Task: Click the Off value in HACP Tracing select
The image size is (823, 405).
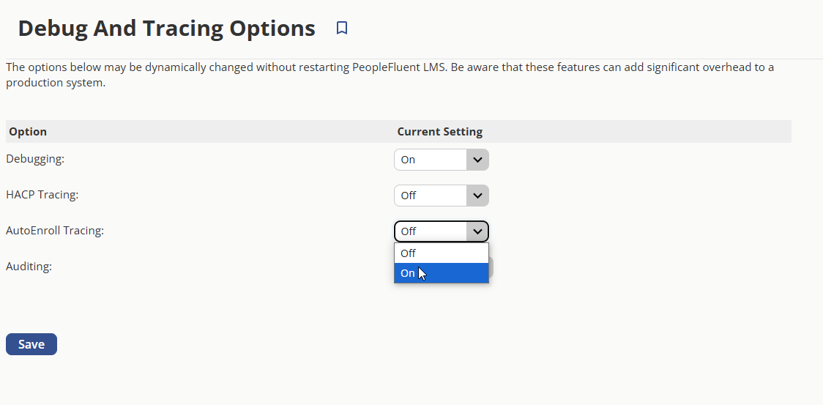Action: pos(409,196)
